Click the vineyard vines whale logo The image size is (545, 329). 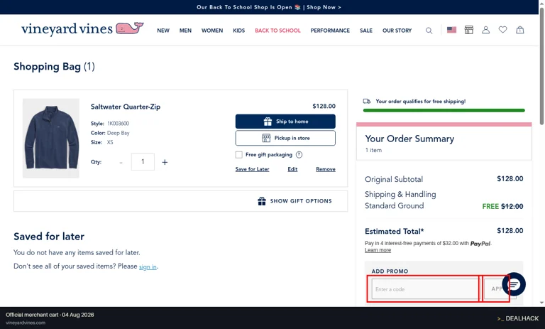82,29
